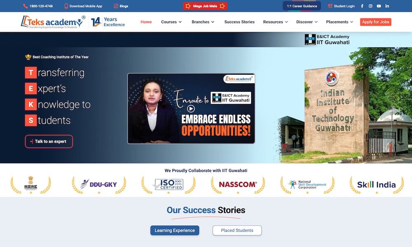This screenshot has width=412, height=247.
Task: Play the Embrace Endless Opportunities video
Action: [x=191, y=108]
